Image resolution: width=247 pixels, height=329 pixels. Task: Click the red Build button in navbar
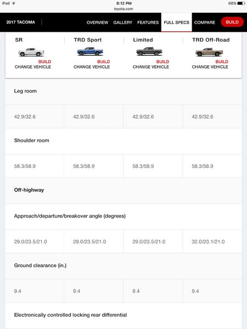coord(232,22)
